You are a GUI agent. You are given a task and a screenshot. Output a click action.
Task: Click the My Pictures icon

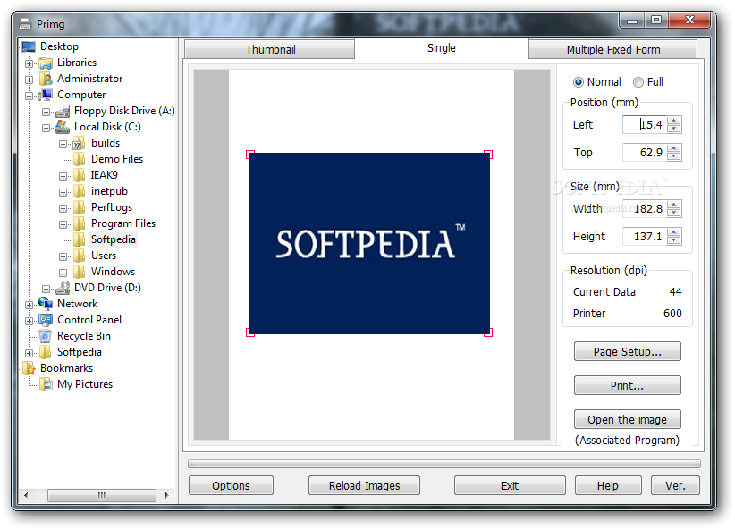(x=46, y=384)
